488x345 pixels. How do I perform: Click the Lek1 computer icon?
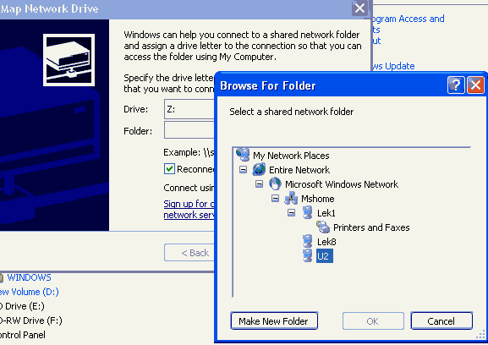[x=308, y=212]
